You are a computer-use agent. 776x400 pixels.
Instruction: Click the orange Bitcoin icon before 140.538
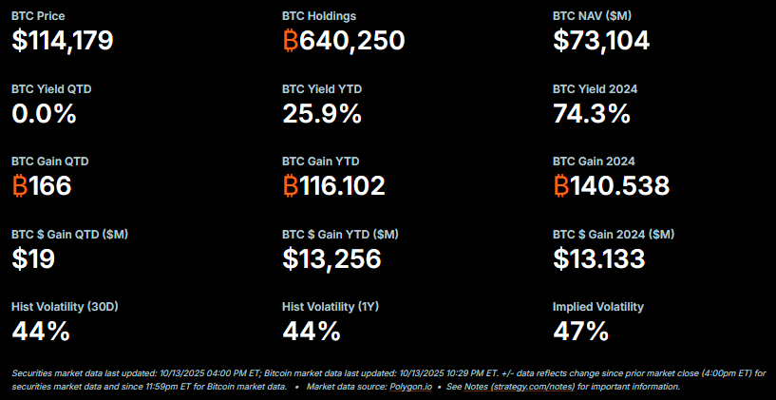561,186
